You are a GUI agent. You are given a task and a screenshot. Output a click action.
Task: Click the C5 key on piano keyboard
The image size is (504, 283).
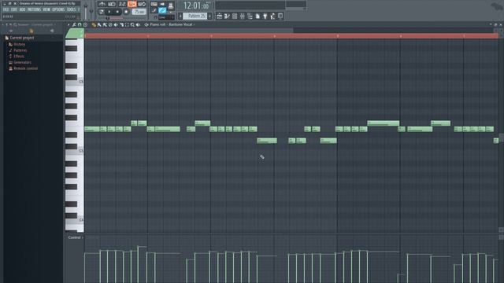[x=75, y=150]
